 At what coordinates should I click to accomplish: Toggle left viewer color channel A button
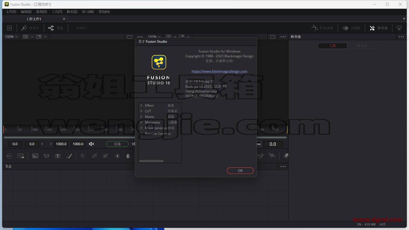(26, 37)
